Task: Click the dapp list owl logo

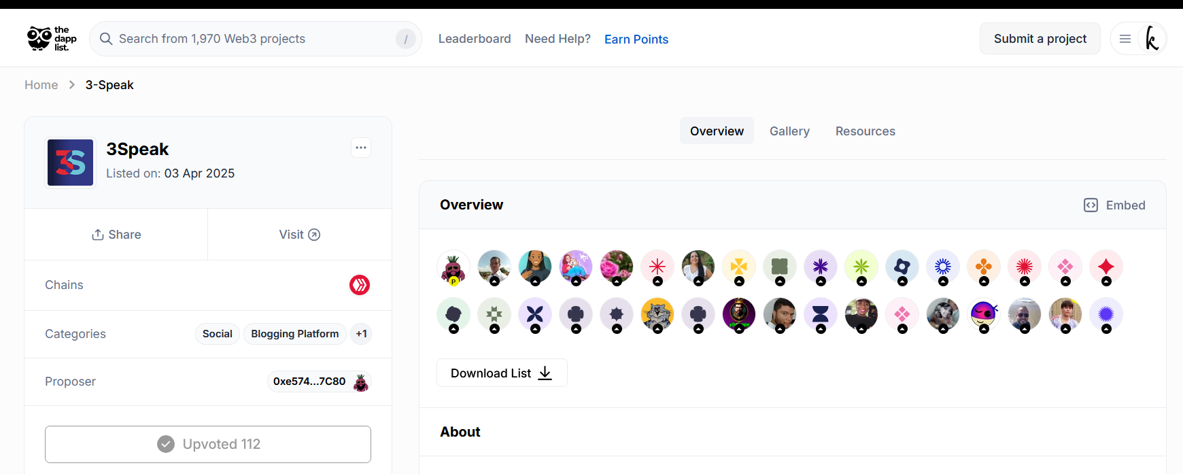Action: click(52, 39)
